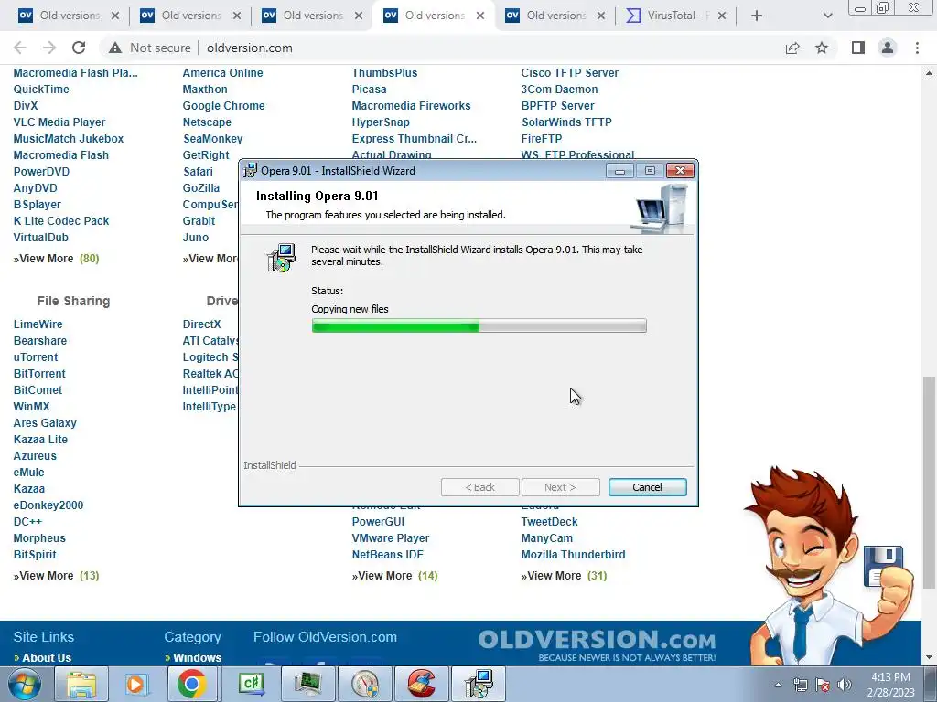Screen dimensions: 937x702
Task: Open the eDonkey2000 link
Action: 48,505
